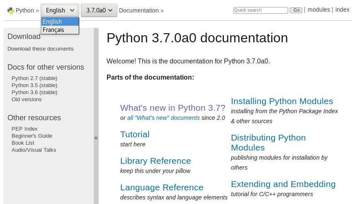Open all "What's new" documents link

point(163,118)
